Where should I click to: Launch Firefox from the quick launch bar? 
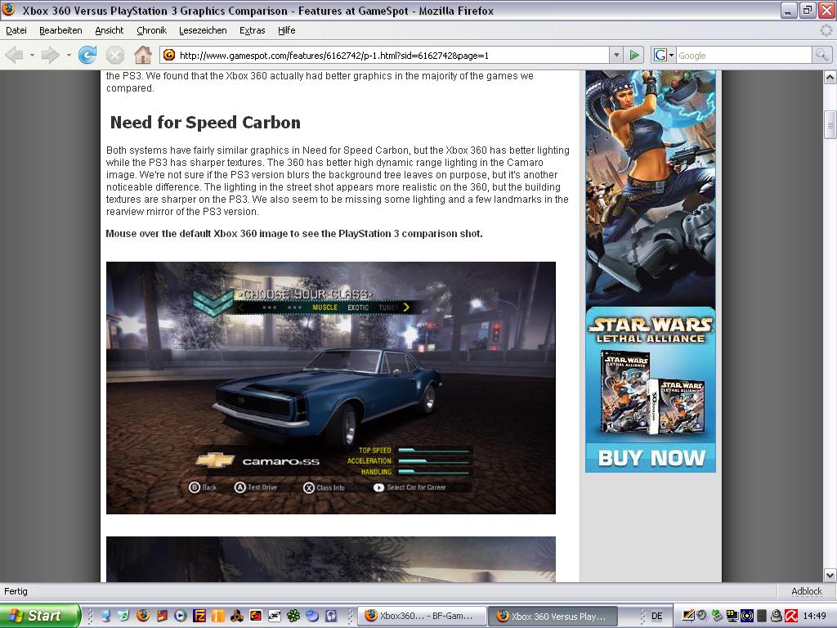[142, 616]
